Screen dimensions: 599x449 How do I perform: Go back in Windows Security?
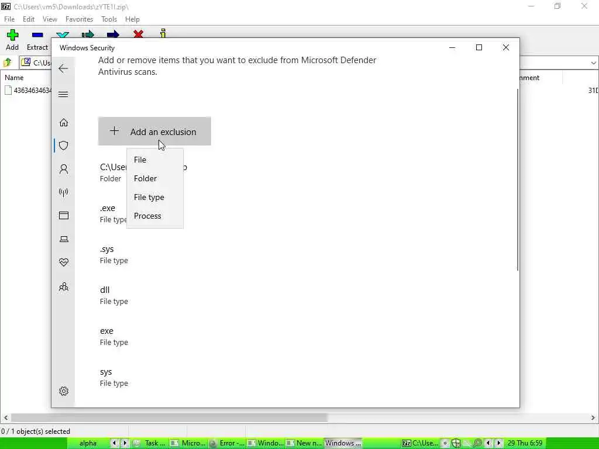pyautogui.click(x=63, y=69)
